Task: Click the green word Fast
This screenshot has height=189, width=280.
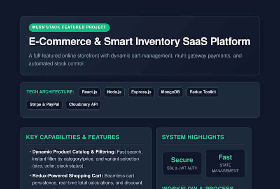Action: [x=225, y=157]
